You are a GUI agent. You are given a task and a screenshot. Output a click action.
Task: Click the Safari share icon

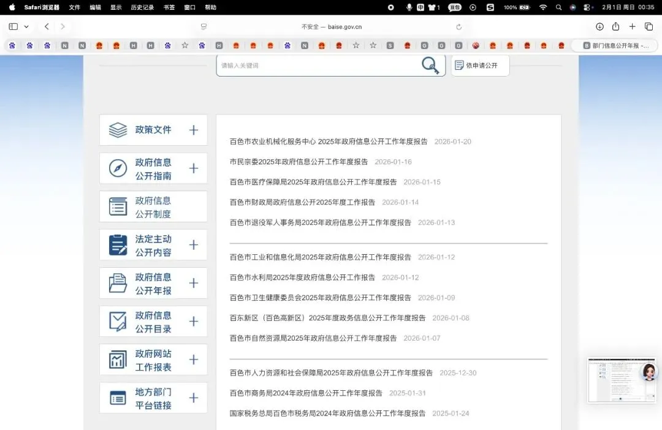click(x=615, y=26)
